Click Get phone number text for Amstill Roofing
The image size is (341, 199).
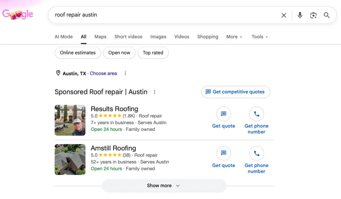pos(257,168)
